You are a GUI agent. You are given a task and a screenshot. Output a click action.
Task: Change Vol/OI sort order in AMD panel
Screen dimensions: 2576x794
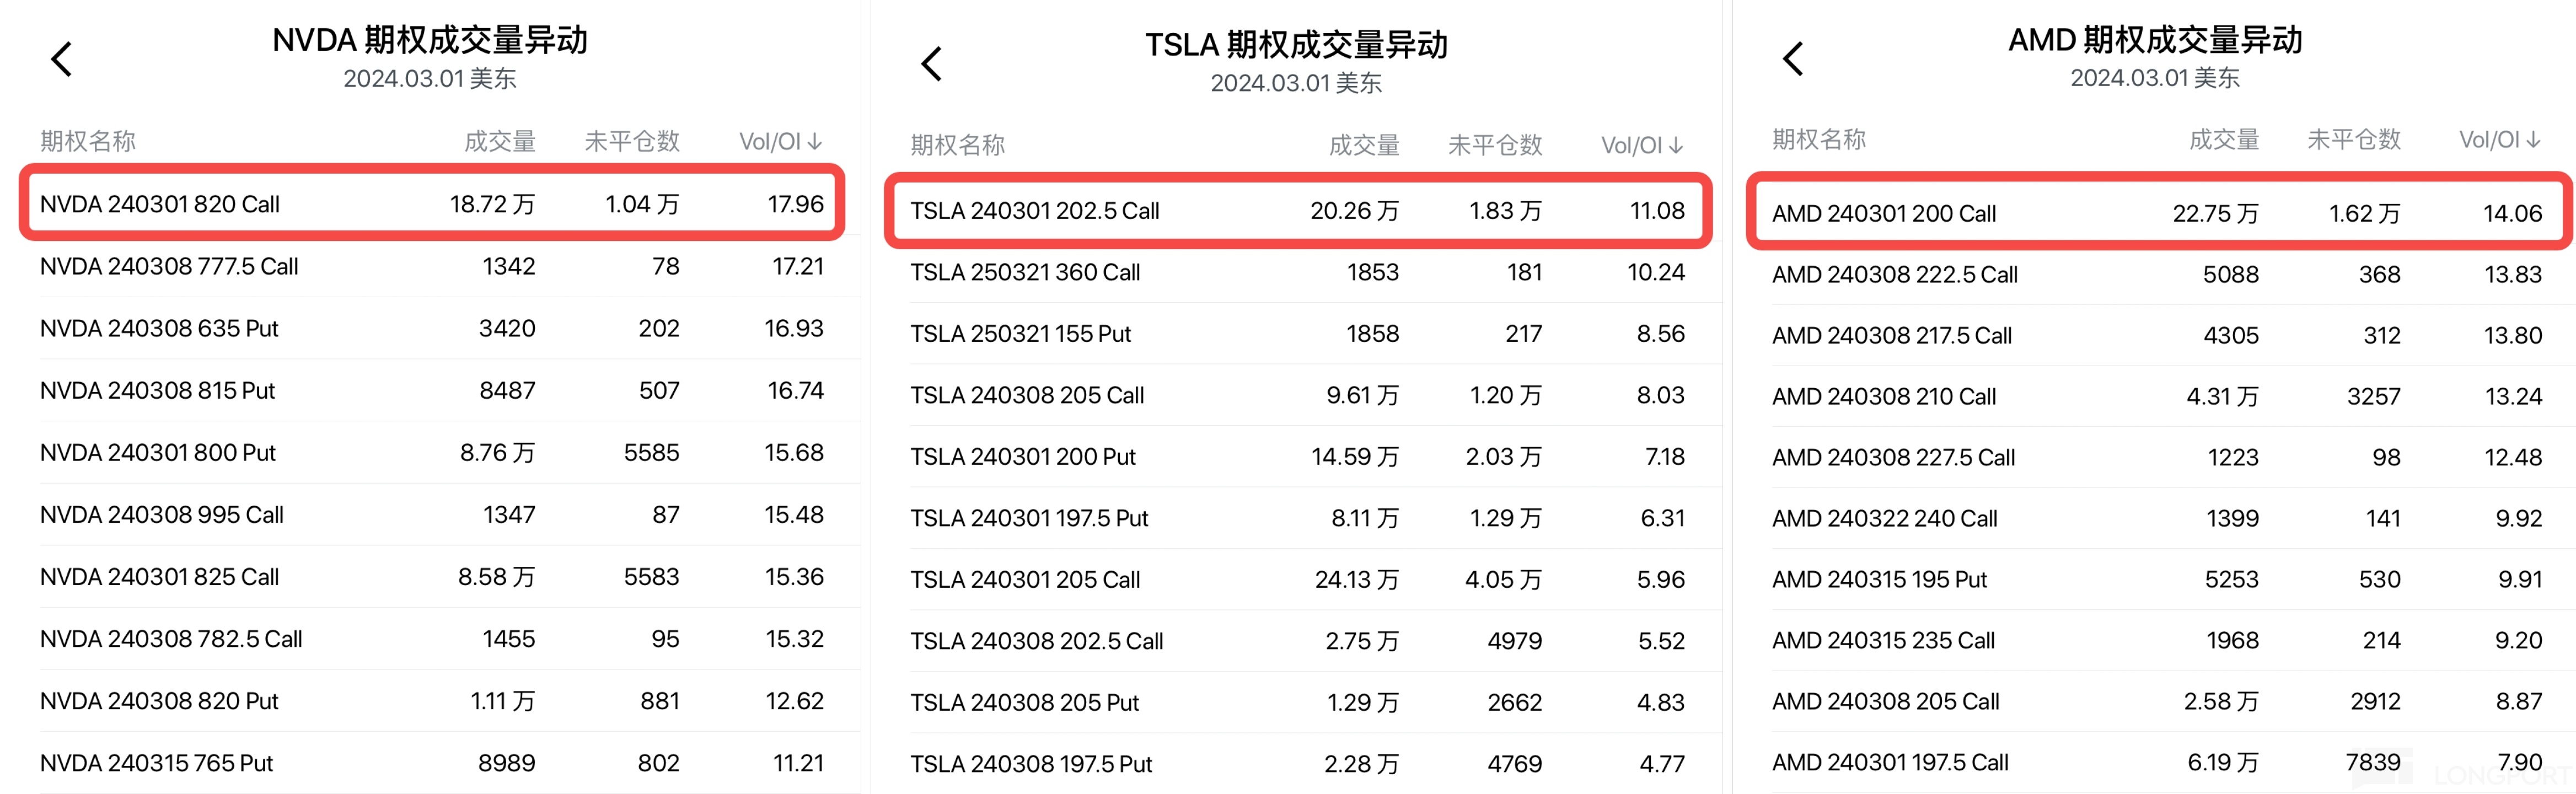[x=2499, y=140]
